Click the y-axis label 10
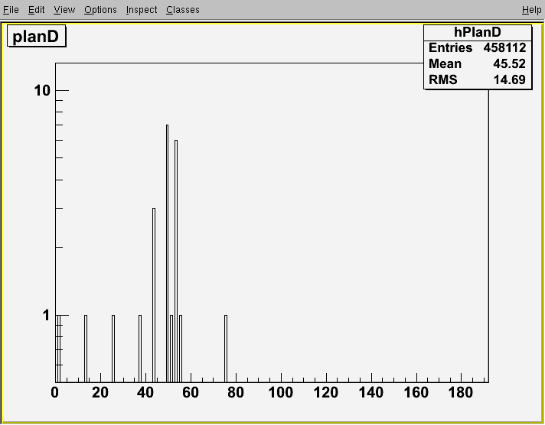Image resolution: width=545 pixels, height=425 pixels. coord(42,91)
